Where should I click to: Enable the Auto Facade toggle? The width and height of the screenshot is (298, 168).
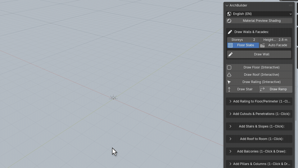[275, 45]
